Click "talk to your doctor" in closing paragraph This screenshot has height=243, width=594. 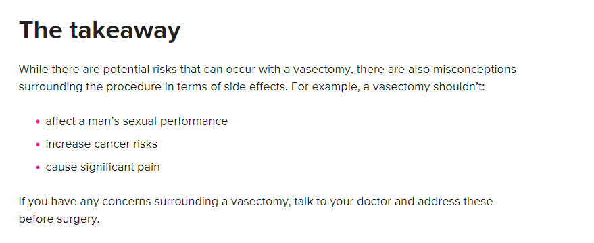point(343,202)
